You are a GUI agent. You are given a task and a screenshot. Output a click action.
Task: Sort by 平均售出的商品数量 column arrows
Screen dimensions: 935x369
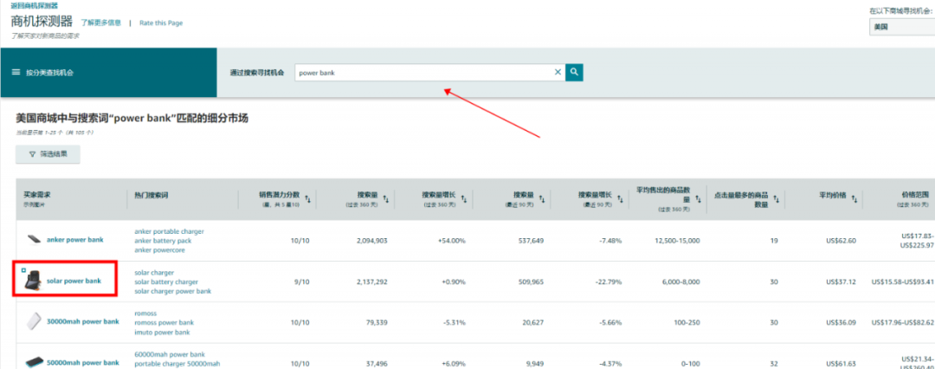tap(697, 200)
